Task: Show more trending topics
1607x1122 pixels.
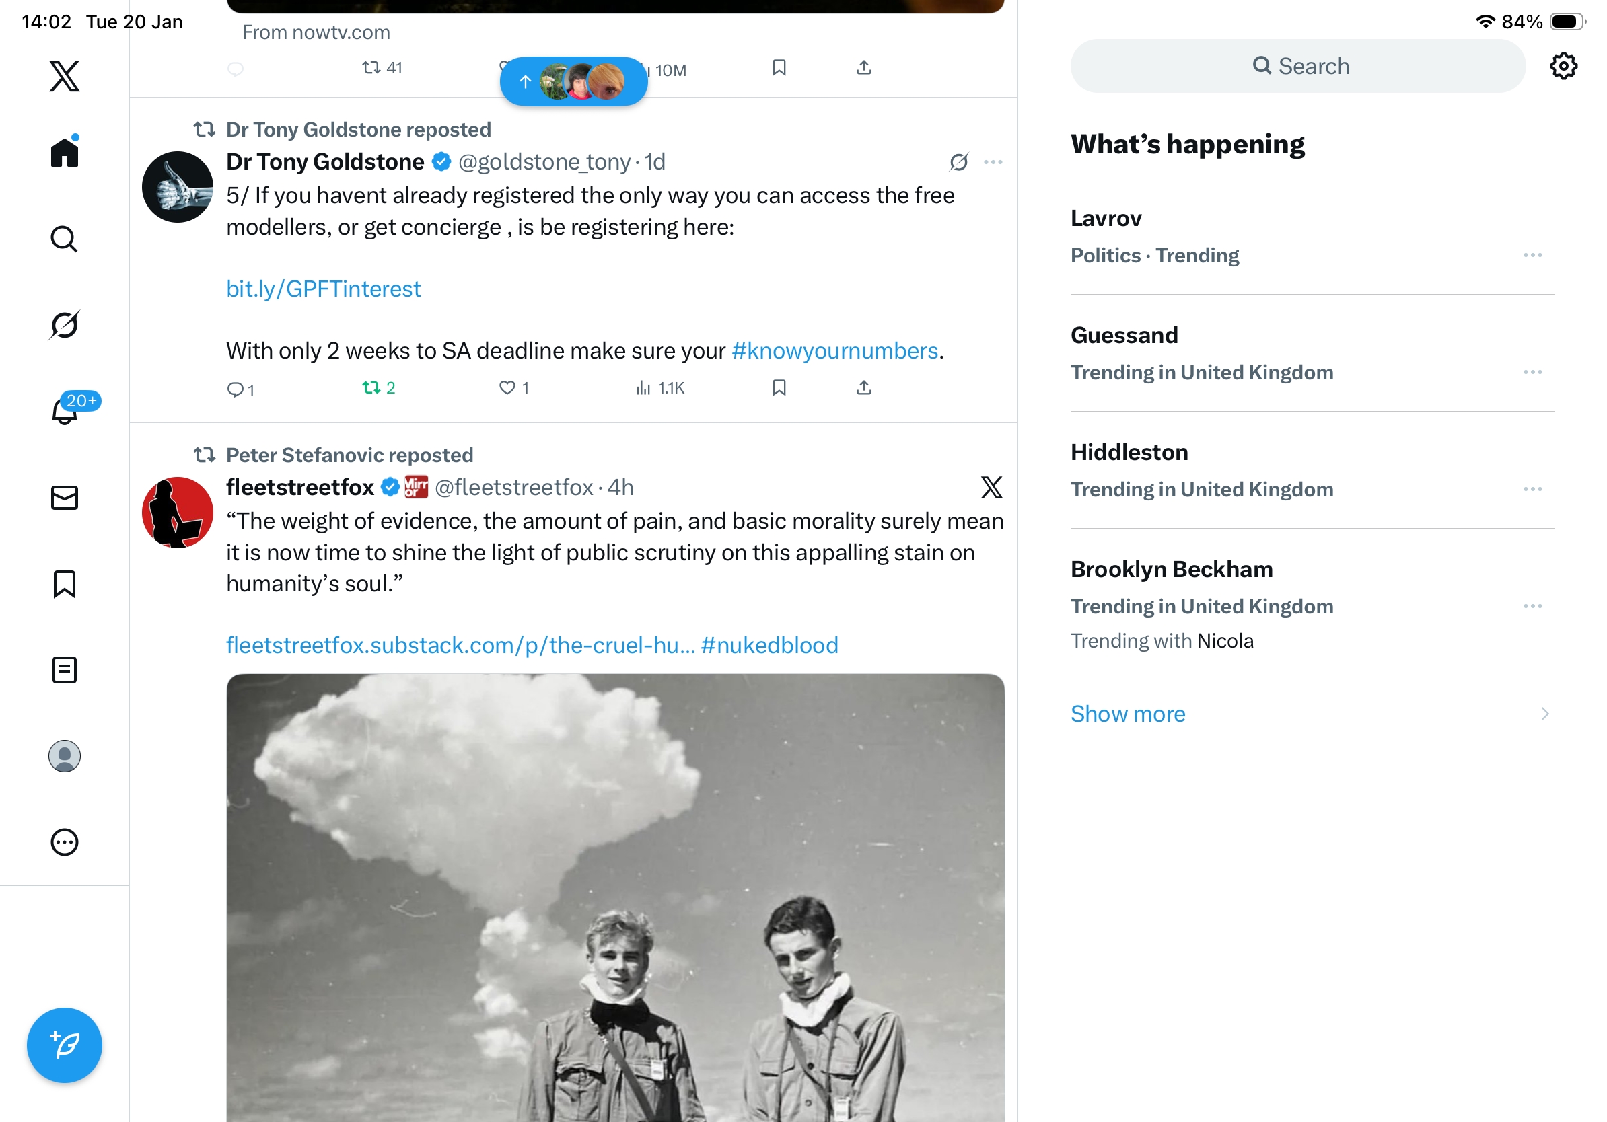Action: click(x=1128, y=714)
